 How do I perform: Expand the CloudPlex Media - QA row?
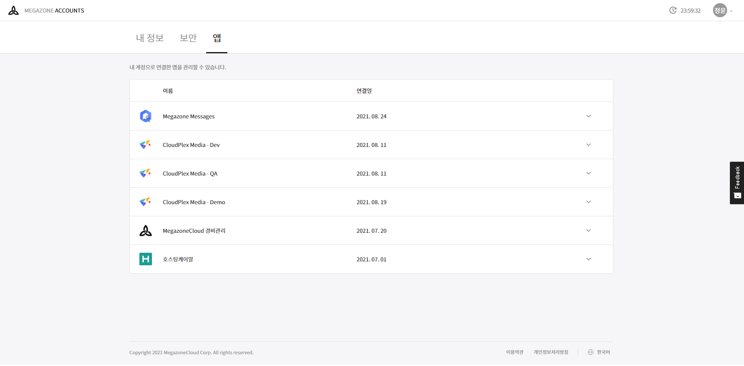pos(589,173)
